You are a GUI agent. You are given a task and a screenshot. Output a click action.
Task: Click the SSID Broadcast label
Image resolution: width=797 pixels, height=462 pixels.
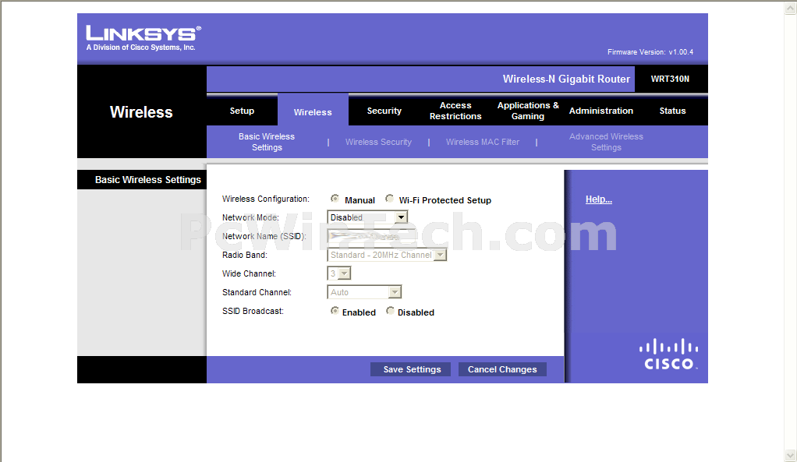[x=253, y=311]
